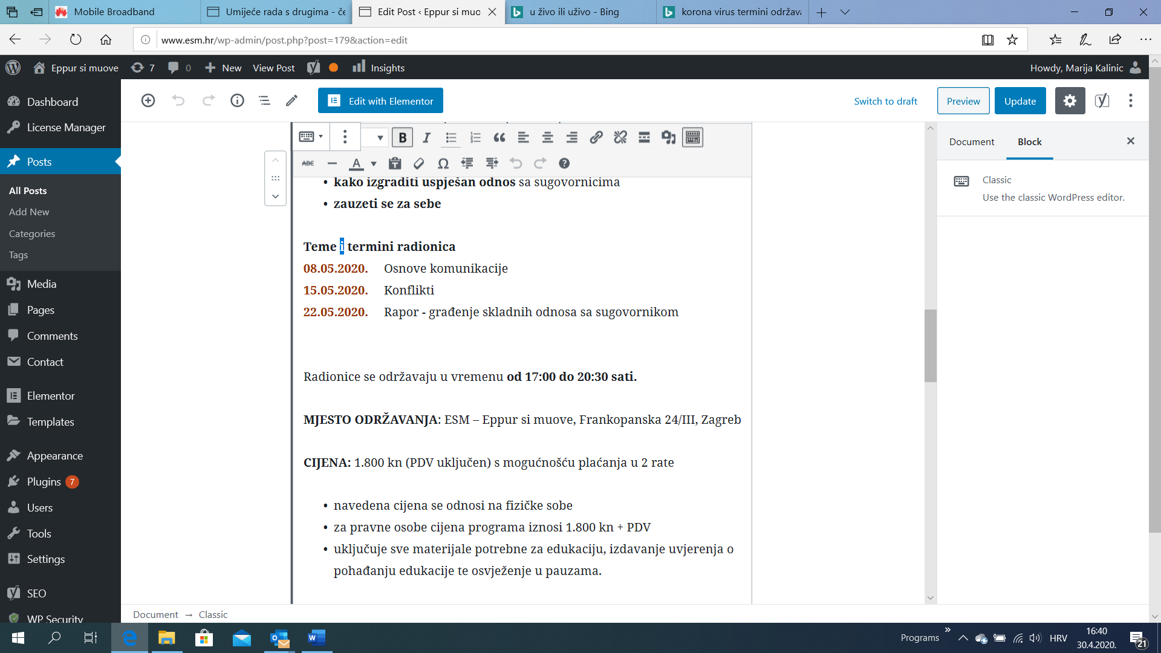The image size is (1161, 653).
Task: Toggle blockquote formatting
Action: 499,137
